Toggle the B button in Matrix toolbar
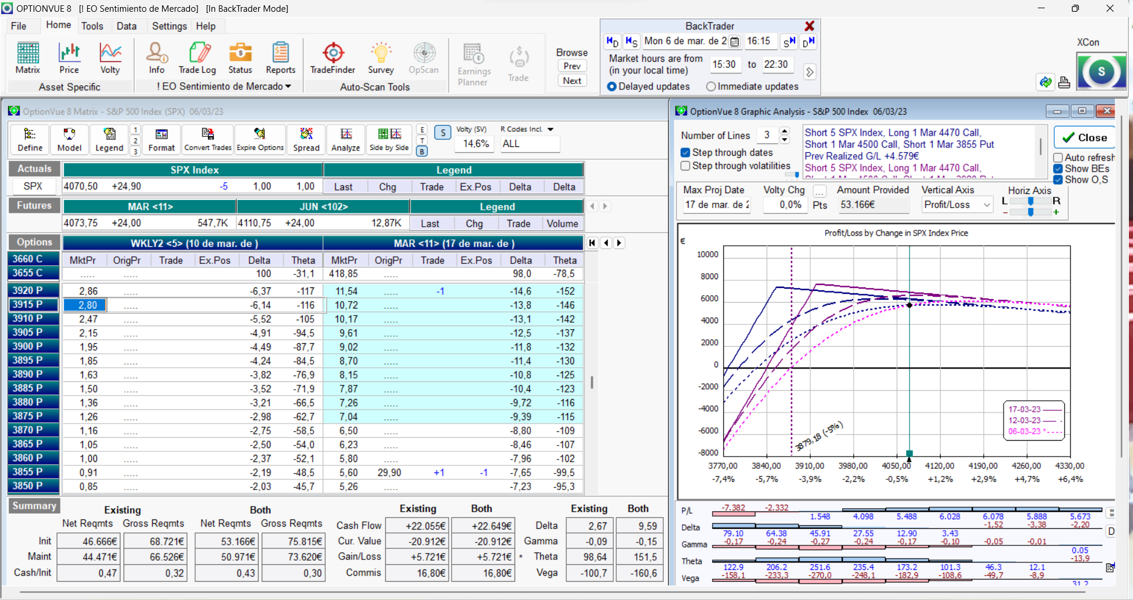Image resolution: width=1133 pixels, height=600 pixels. [x=422, y=152]
